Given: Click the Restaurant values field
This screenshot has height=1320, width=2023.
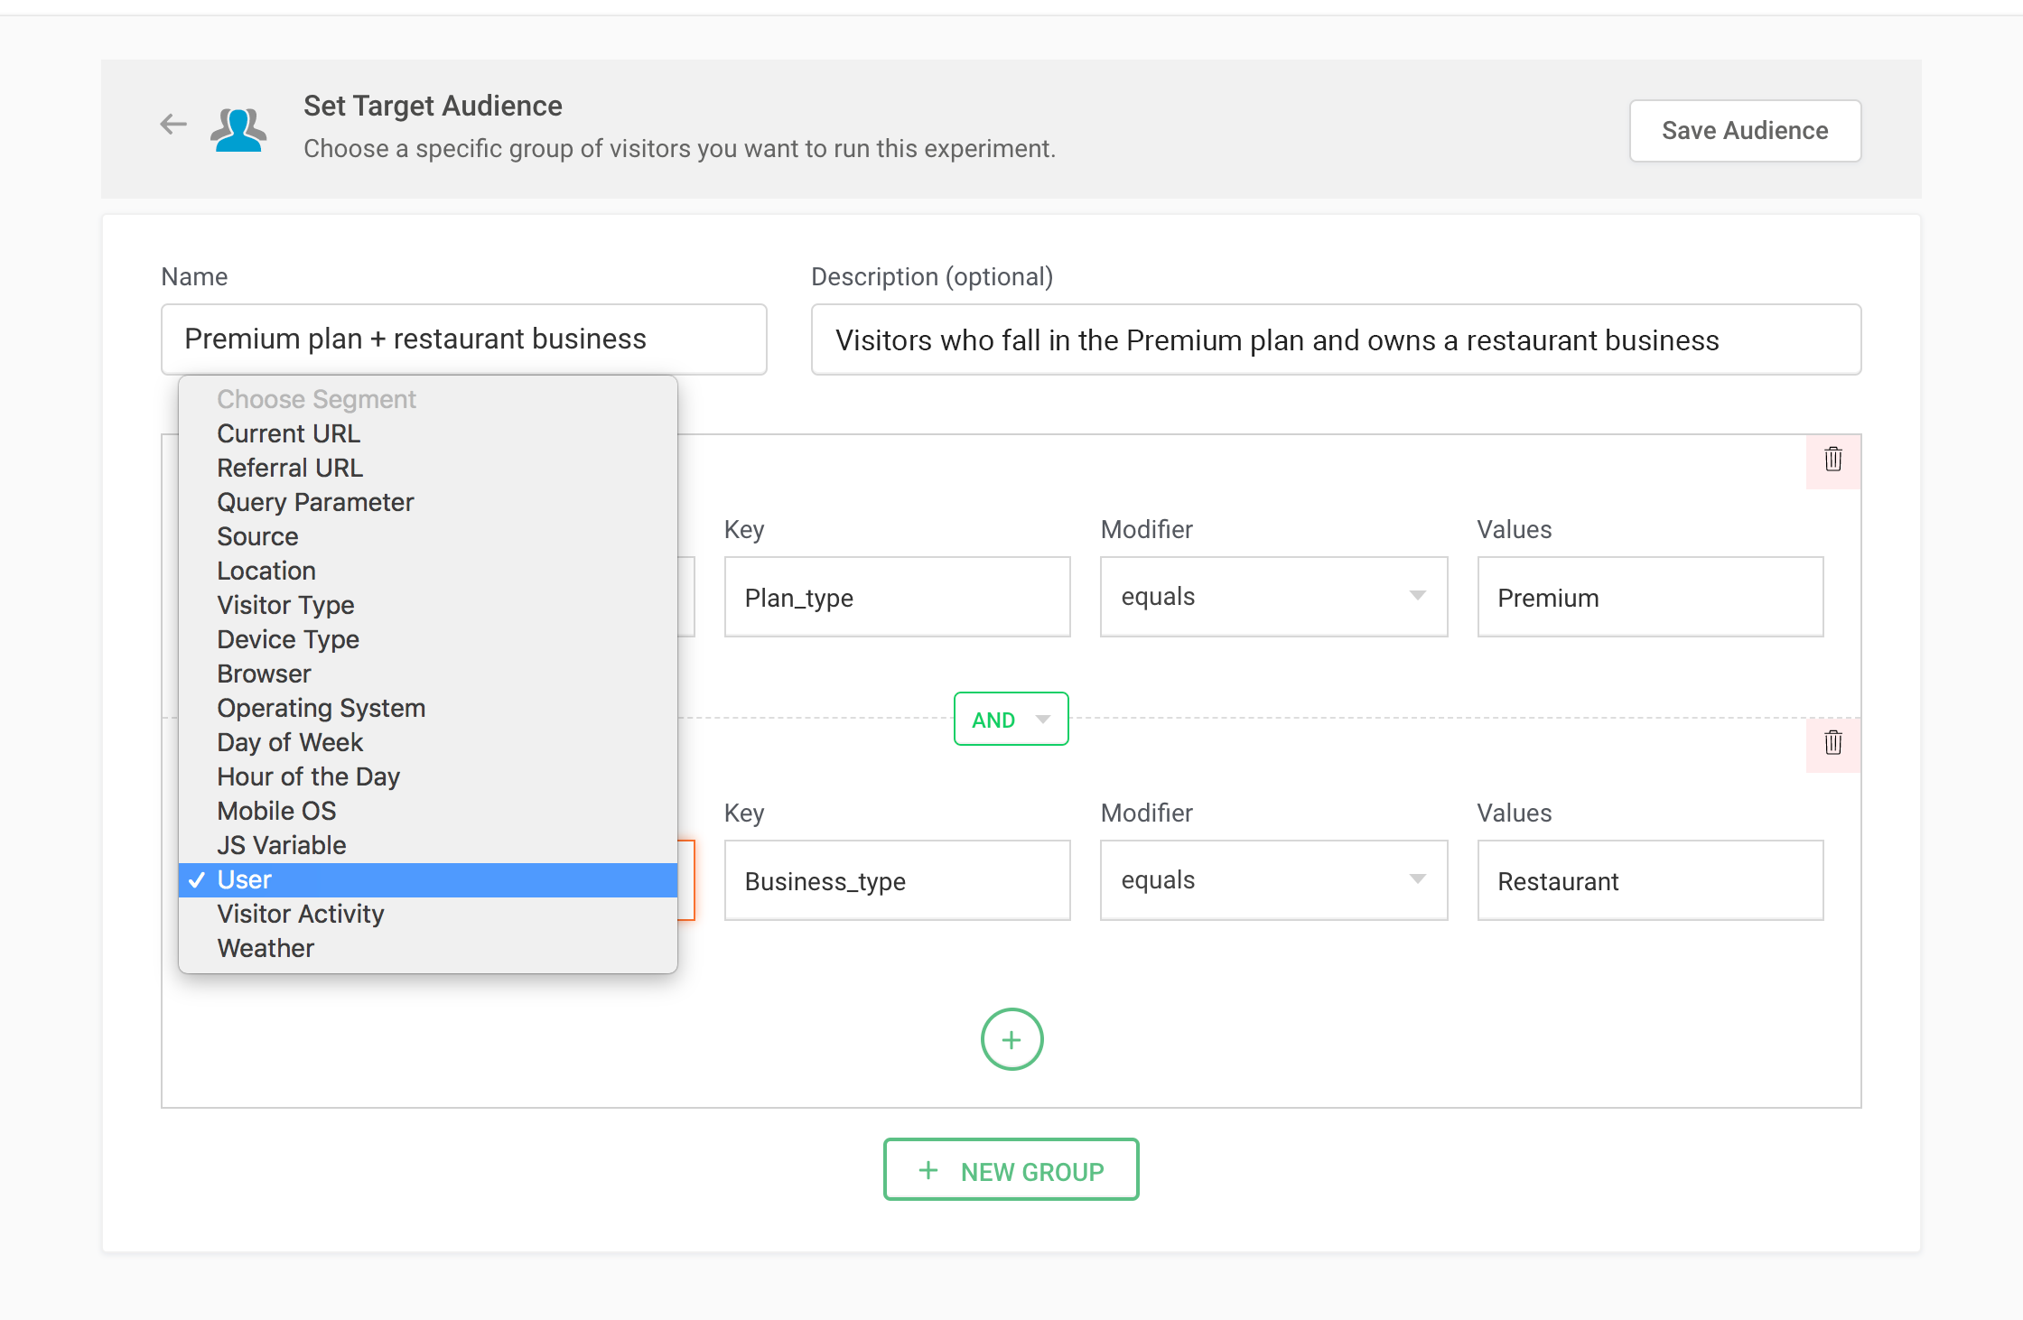Looking at the screenshot, I should [1649, 880].
